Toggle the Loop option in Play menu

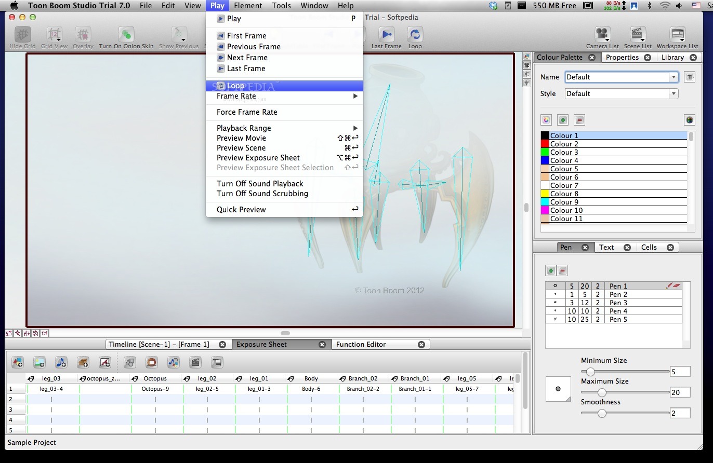click(284, 86)
